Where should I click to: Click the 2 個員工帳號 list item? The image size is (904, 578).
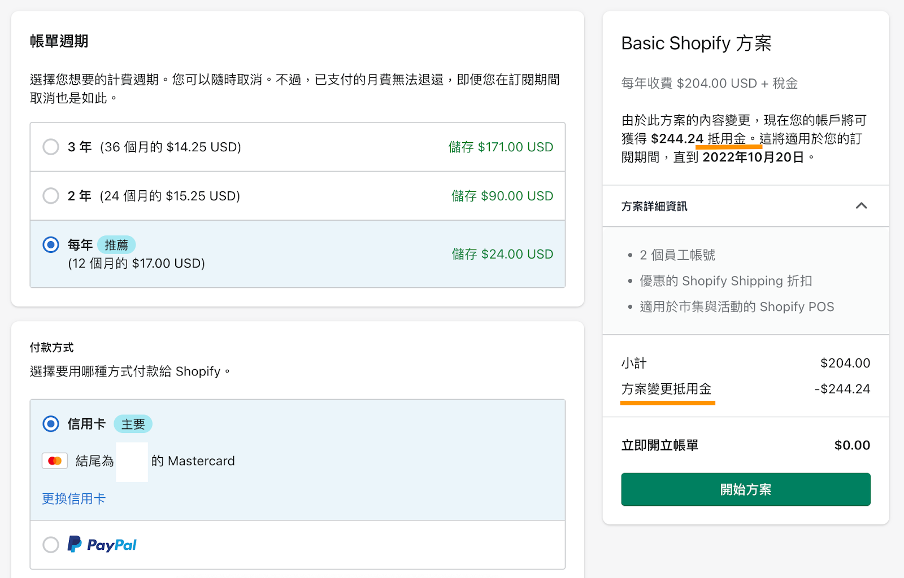677,255
